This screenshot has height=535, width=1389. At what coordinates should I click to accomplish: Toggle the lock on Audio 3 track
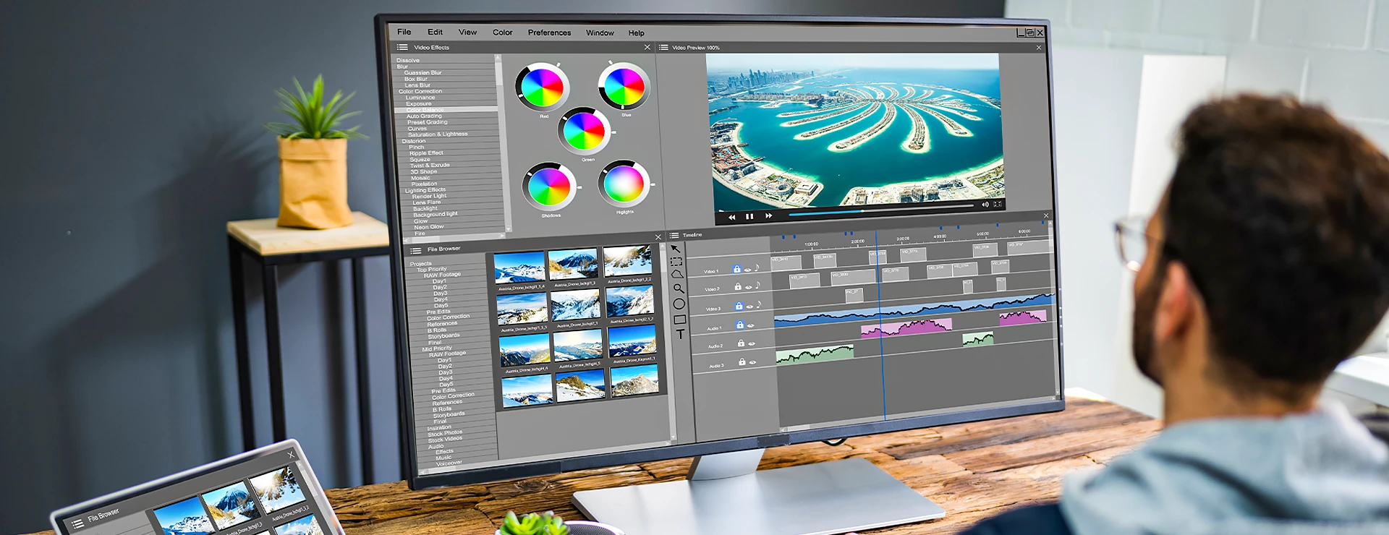[742, 362]
